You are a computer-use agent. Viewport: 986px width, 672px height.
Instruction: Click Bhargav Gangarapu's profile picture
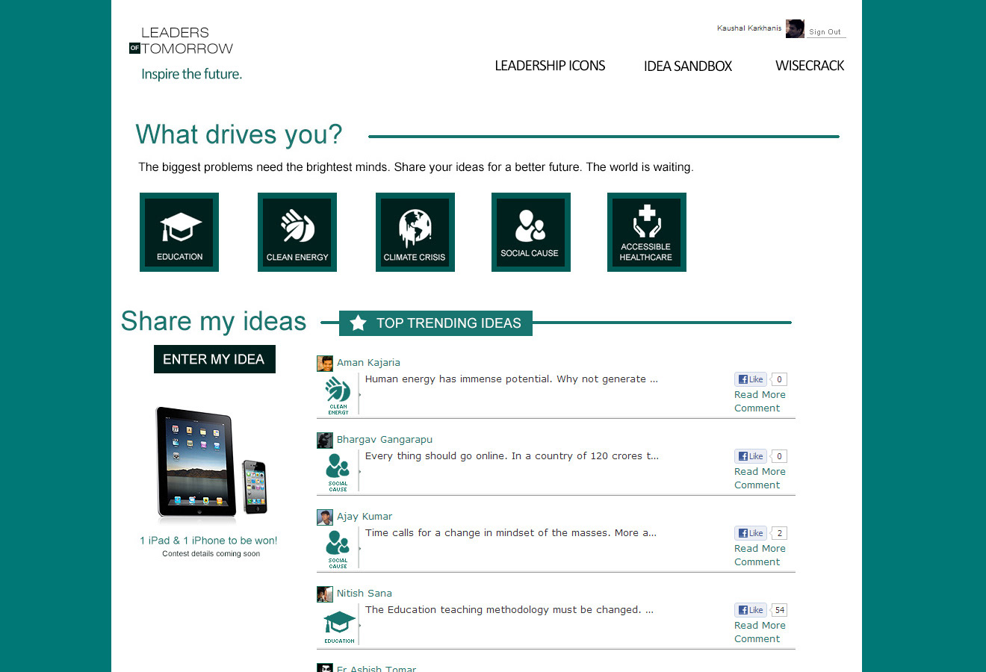(x=325, y=441)
